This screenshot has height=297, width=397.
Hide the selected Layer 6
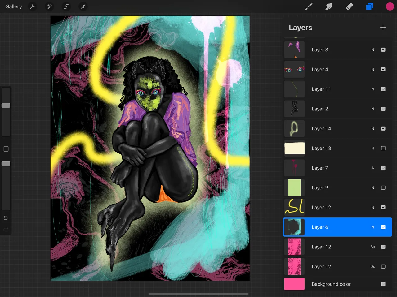tap(383, 227)
